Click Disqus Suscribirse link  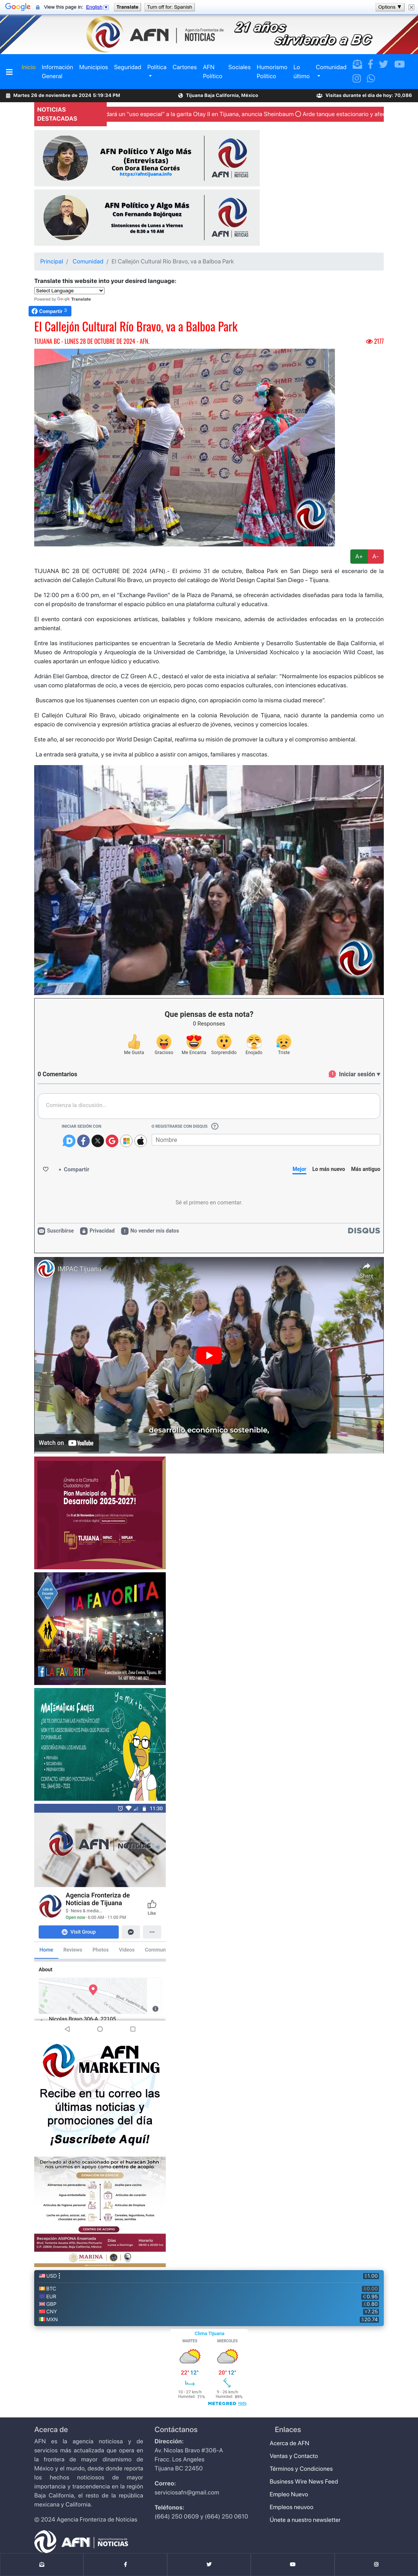[56, 1231]
